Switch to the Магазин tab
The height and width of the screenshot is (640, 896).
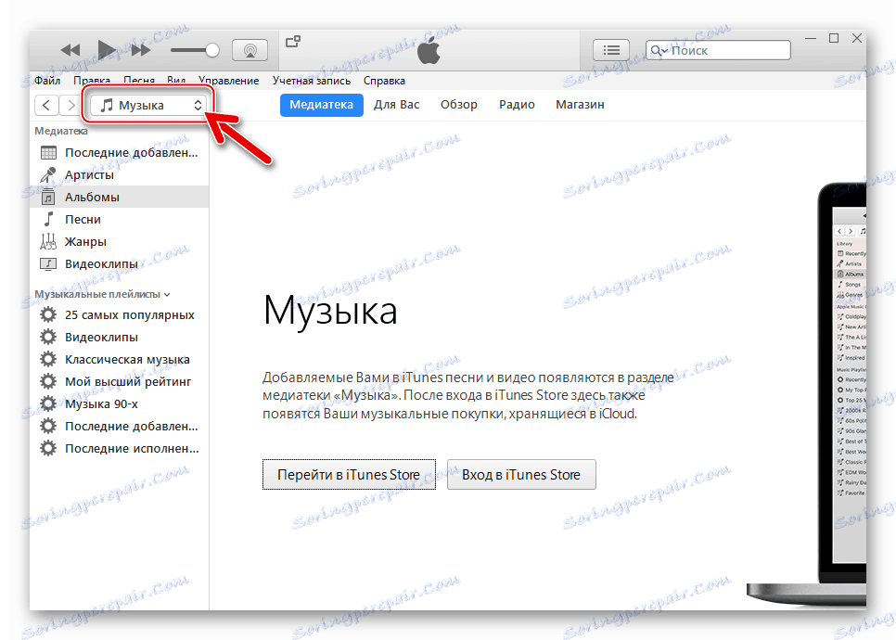click(580, 105)
